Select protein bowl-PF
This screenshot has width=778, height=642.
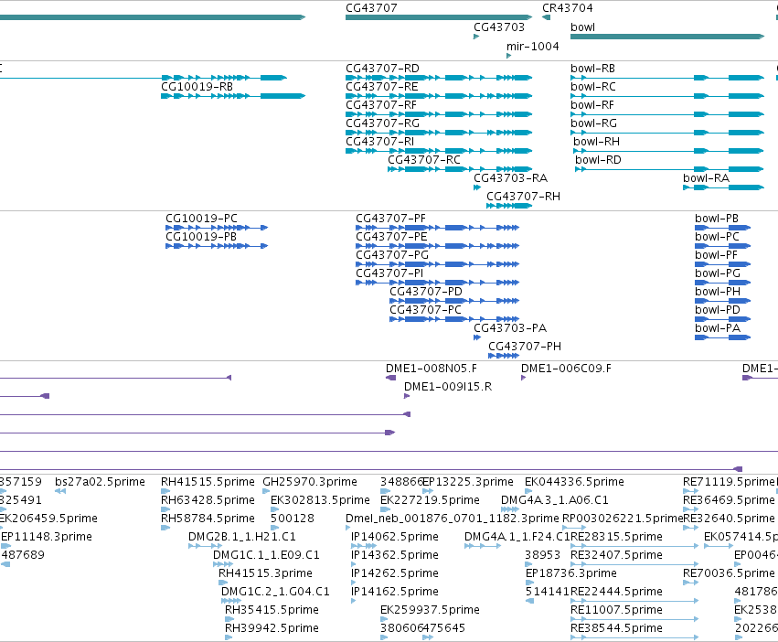pos(723,264)
